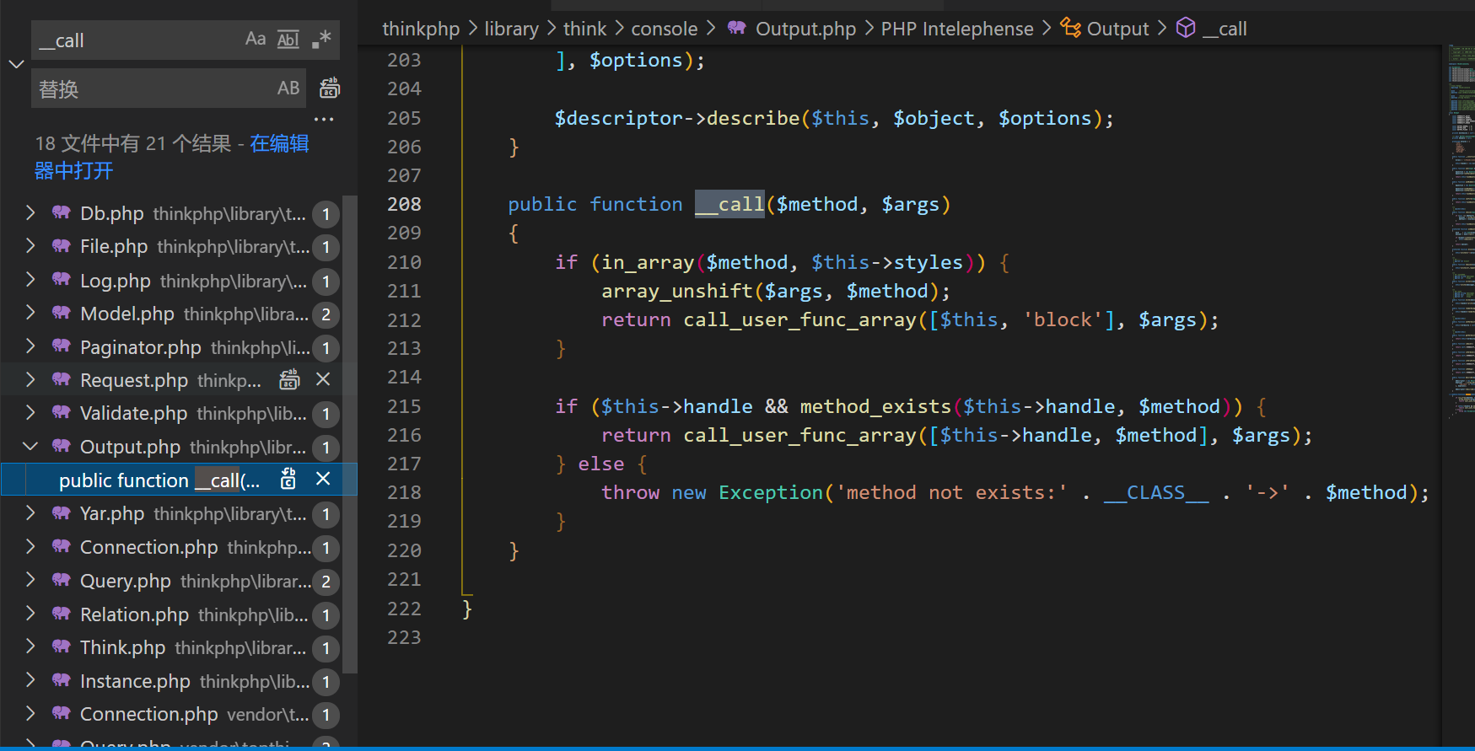Click replace icon on __call match row
The height and width of the screenshot is (751, 1475).
pyautogui.click(x=288, y=480)
